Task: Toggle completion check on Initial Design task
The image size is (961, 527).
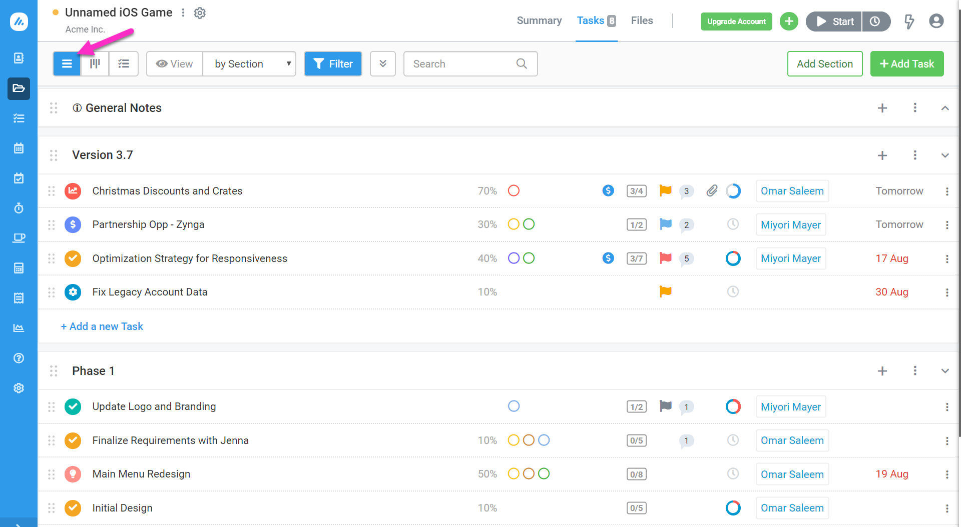Action: (73, 507)
